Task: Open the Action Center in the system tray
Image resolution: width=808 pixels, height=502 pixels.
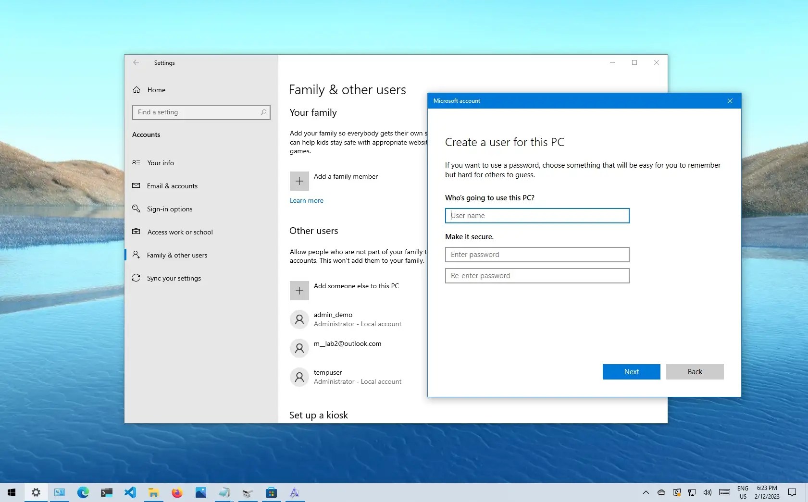Action: pyautogui.click(x=792, y=492)
